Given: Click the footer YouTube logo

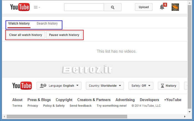Looking at the screenshot, I should [x=22, y=85].
